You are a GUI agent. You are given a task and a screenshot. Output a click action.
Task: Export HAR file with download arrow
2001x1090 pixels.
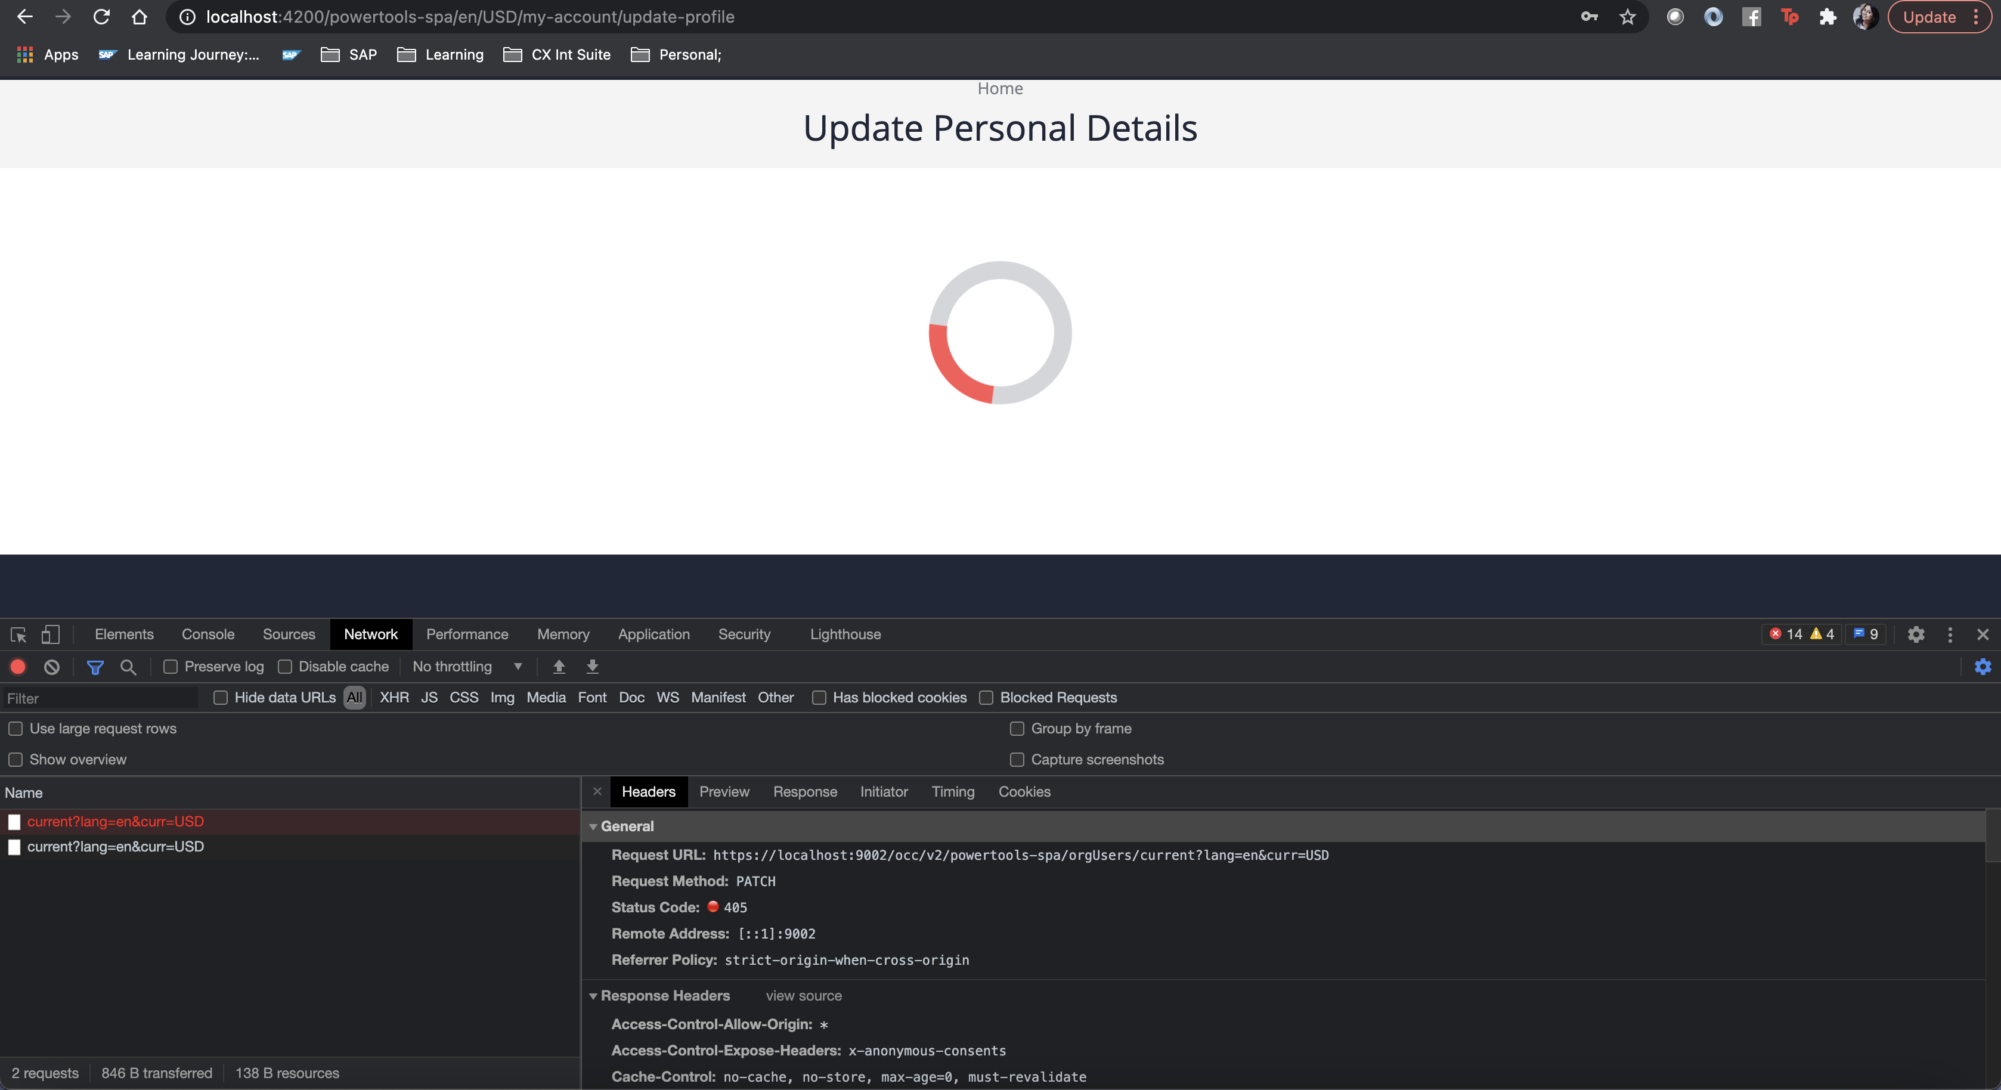coord(592,667)
